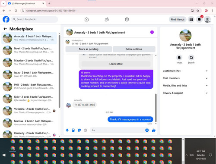Viewport: 216px width, 164px height.
Task: Open the Maurice conversation
Action: click(29, 62)
